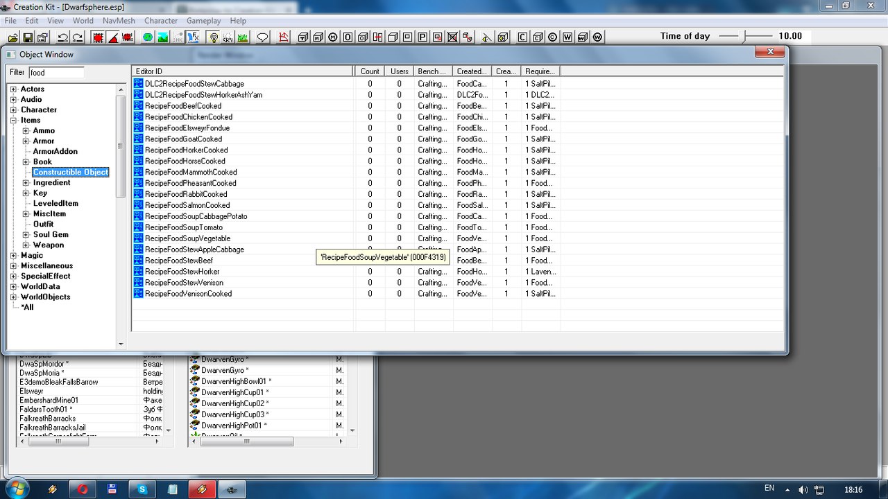Select the LeveledItem category
This screenshot has height=499, width=888.
55,204
